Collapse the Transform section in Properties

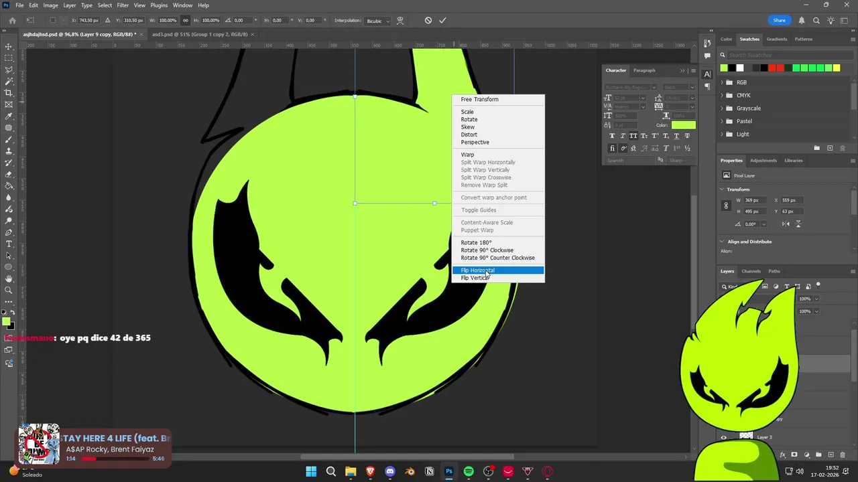click(x=722, y=189)
